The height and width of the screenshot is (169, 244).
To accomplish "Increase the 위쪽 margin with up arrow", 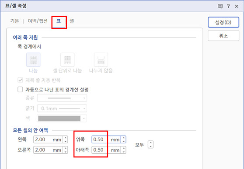I will pos(124,138).
